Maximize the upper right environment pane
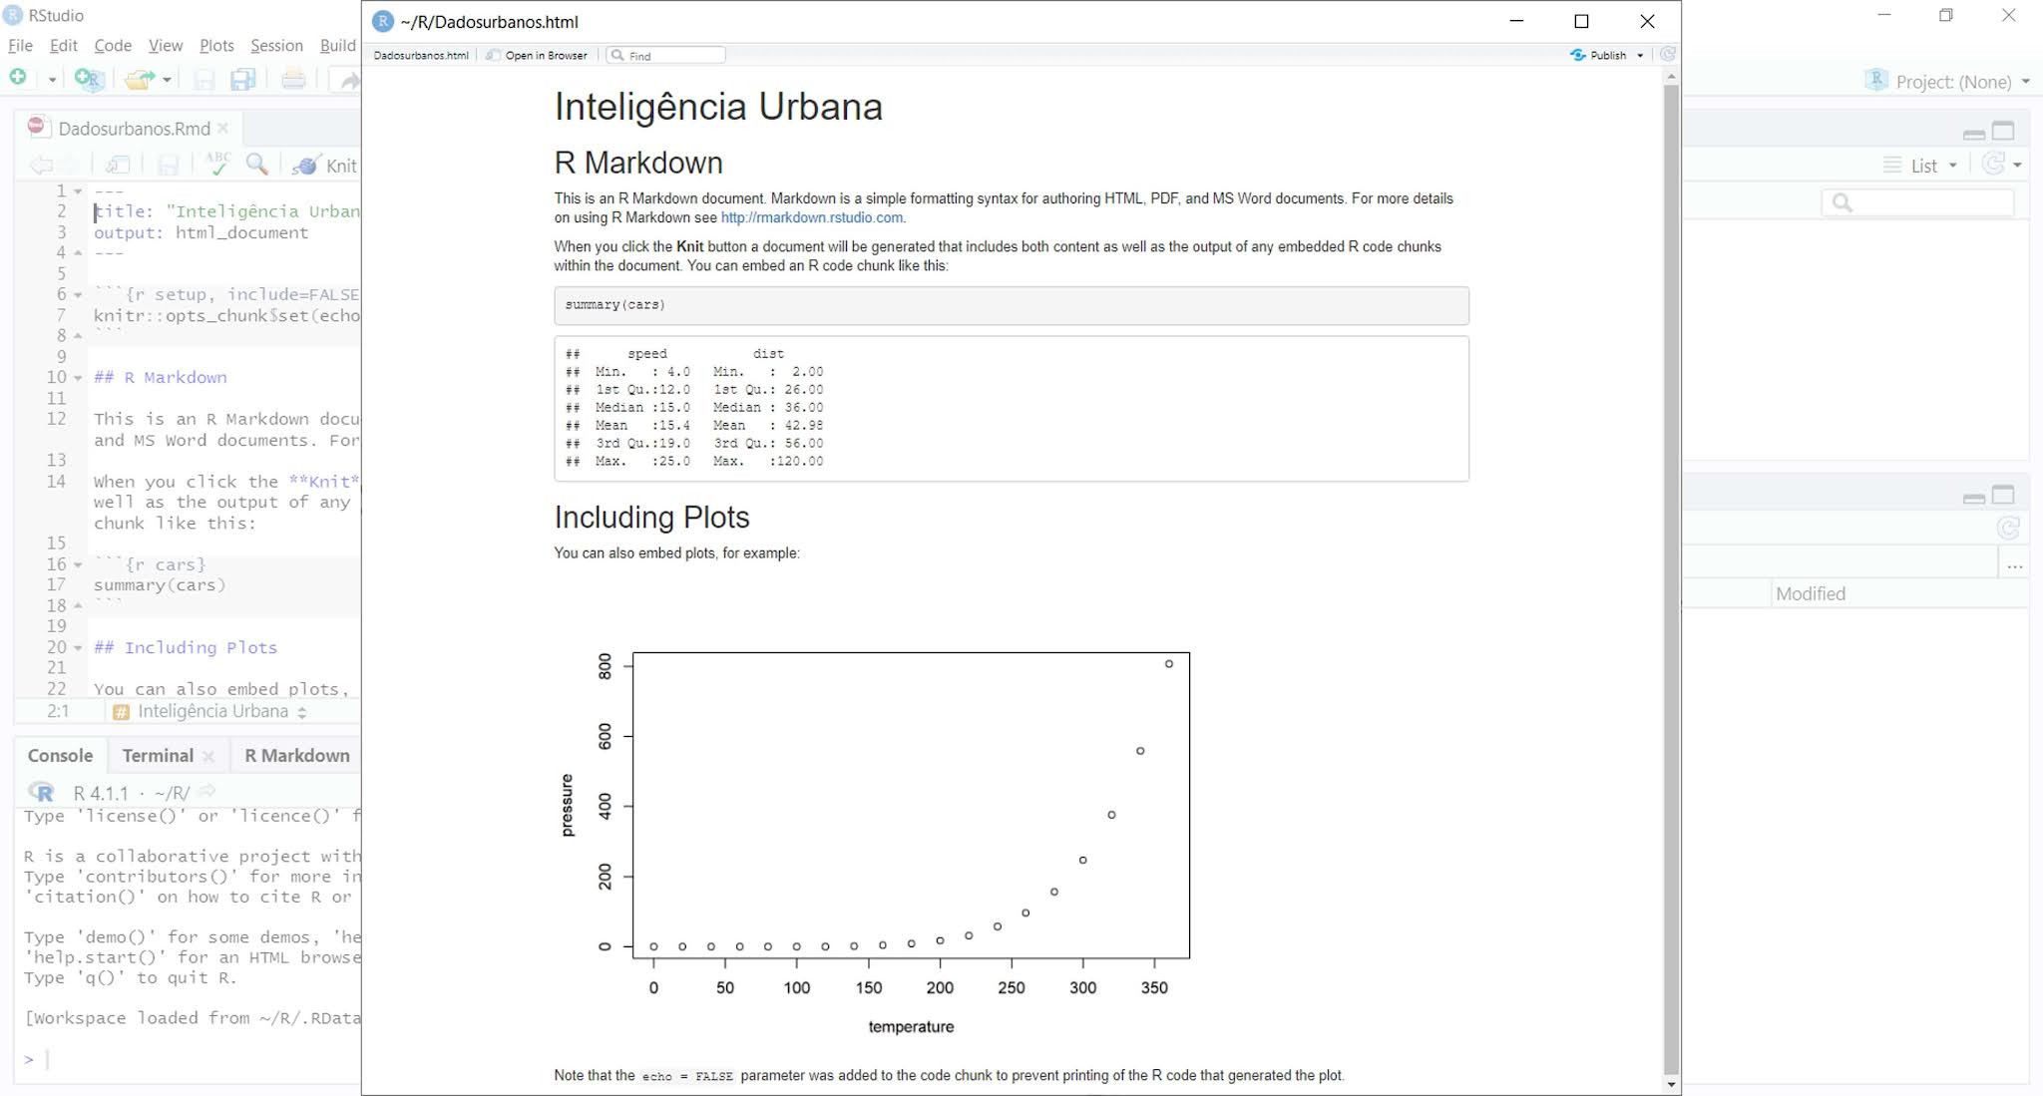The width and height of the screenshot is (2043, 1096). tap(2003, 131)
